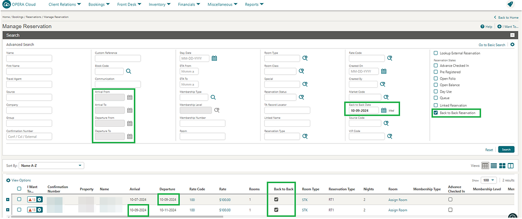Open calendar picker for Departure From
This screenshot has width=522, height=219.
(130, 123)
